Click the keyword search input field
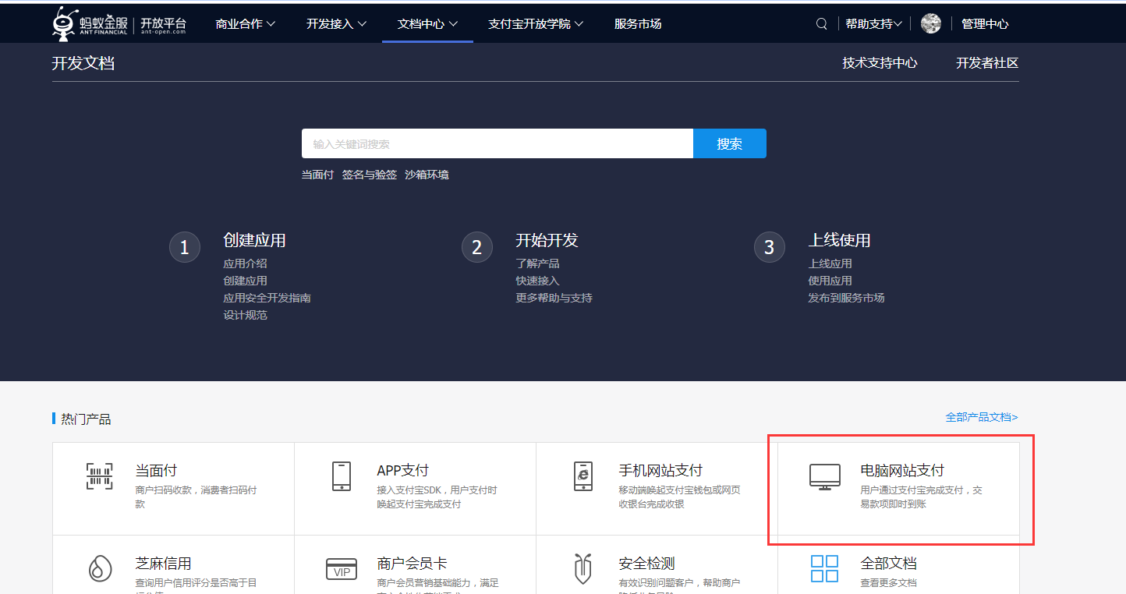The height and width of the screenshot is (594, 1126). tap(497, 143)
